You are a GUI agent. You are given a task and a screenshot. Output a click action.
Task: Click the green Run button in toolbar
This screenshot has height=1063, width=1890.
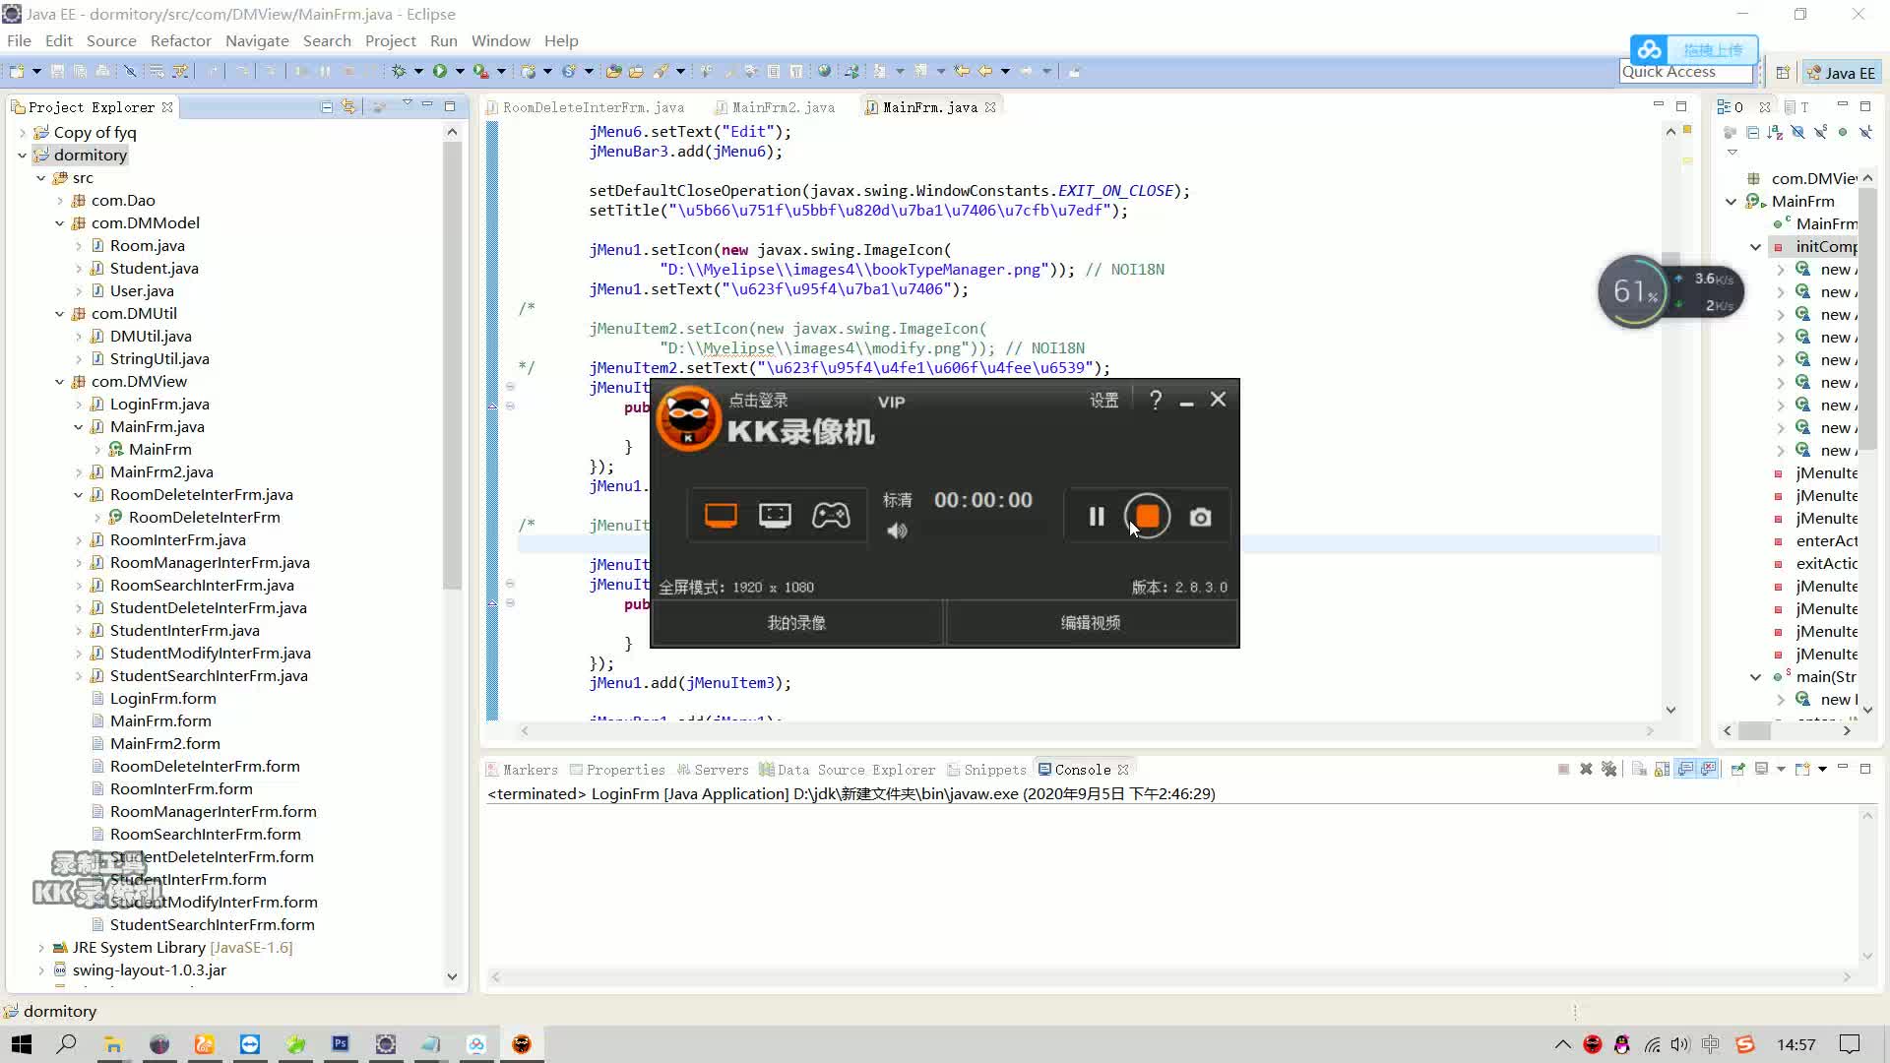pyautogui.click(x=439, y=71)
